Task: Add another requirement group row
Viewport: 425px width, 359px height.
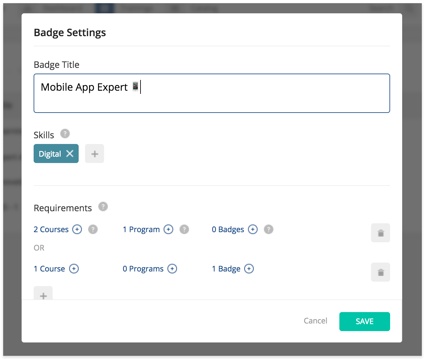Action: [43, 294]
